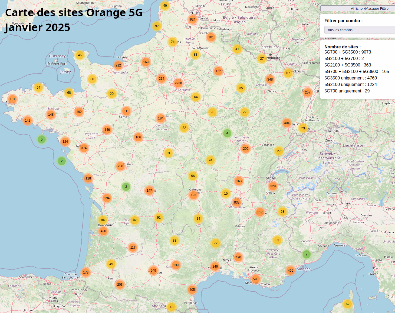Image resolution: width=395 pixels, height=313 pixels.
Task: Click the Marseille cluster marker 590
Action: click(x=256, y=279)
